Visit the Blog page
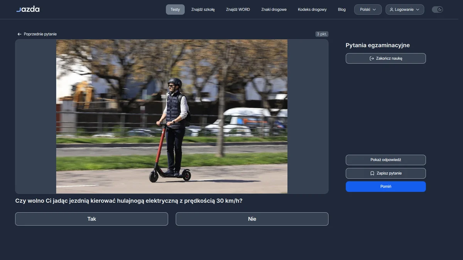 click(x=342, y=10)
